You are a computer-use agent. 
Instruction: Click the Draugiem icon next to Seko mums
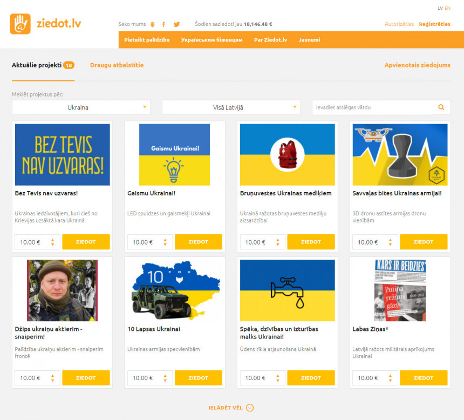(153, 24)
